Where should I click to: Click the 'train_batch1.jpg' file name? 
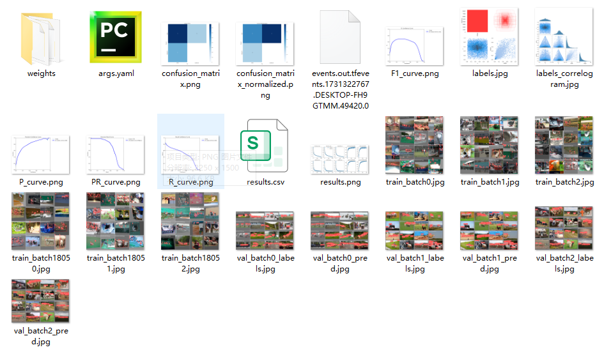490,182
